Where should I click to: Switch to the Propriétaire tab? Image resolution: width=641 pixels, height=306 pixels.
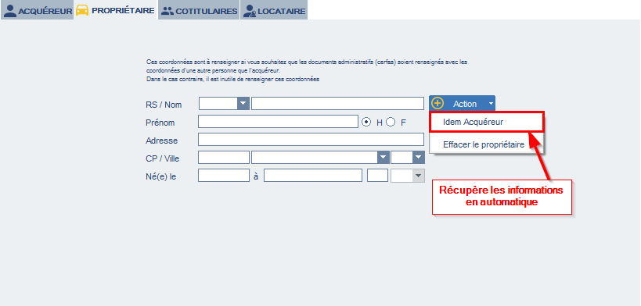tap(116, 10)
